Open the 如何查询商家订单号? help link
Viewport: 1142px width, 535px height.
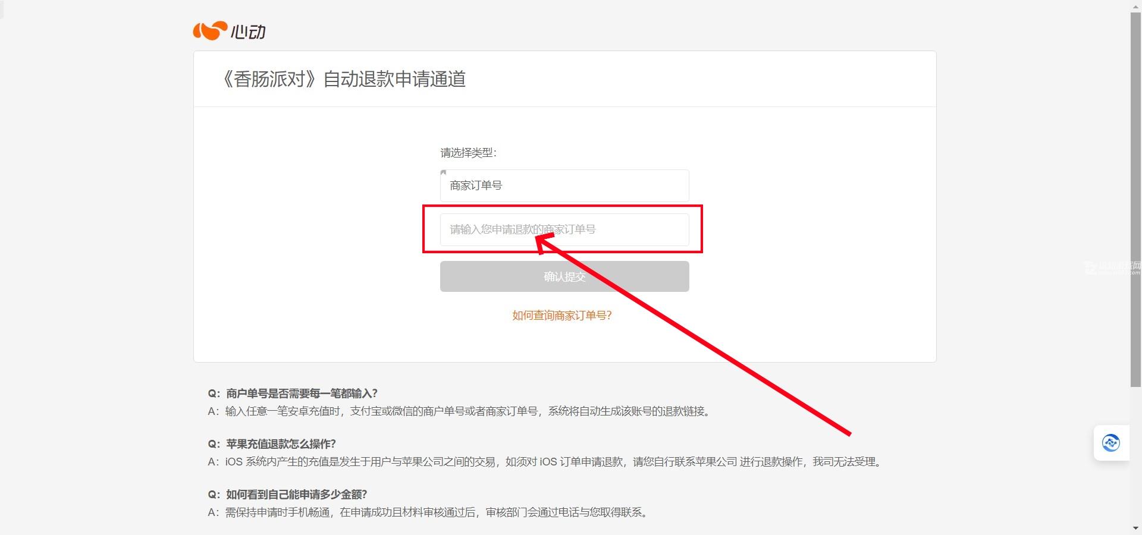pos(562,316)
